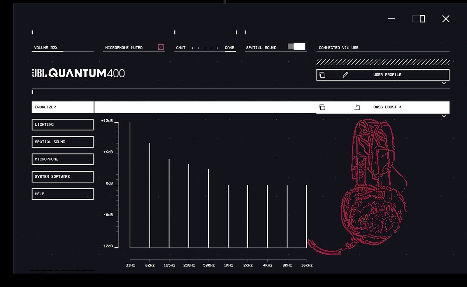Click the Microphone Muted label
This screenshot has width=467, height=287.
(124, 48)
